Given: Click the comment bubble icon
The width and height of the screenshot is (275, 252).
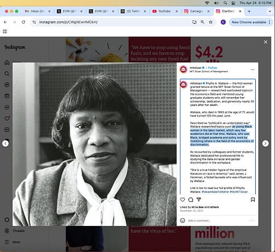Looking at the screenshot, I should pos(191,199).
